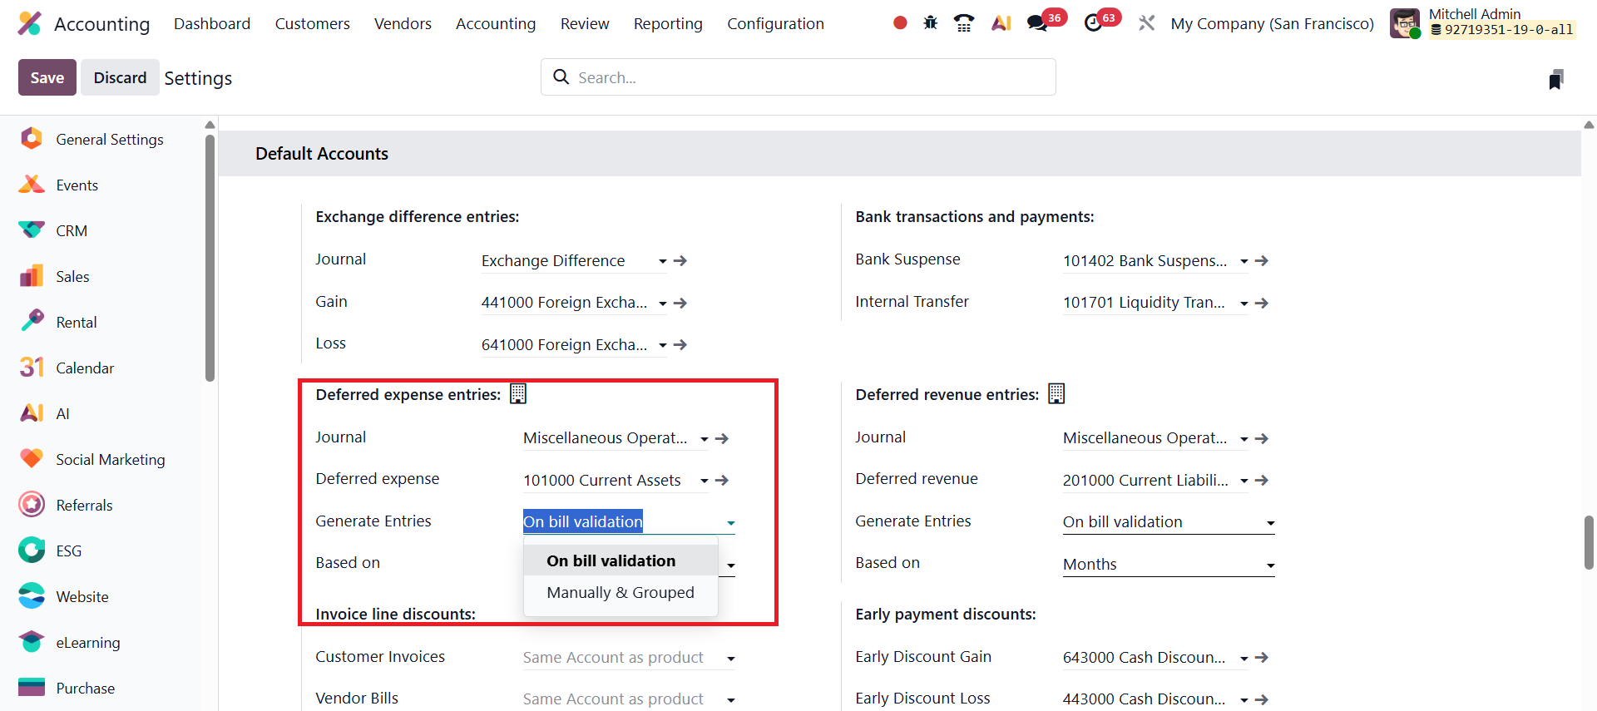Open Bank Suspense account external link arrow
The width and height of the screenshot is (1597, 711).
point(1262,261)
